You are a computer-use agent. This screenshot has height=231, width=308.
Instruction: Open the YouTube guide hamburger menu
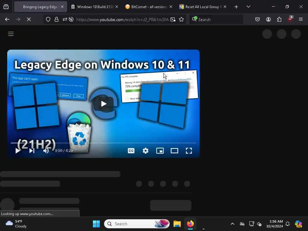11,34
